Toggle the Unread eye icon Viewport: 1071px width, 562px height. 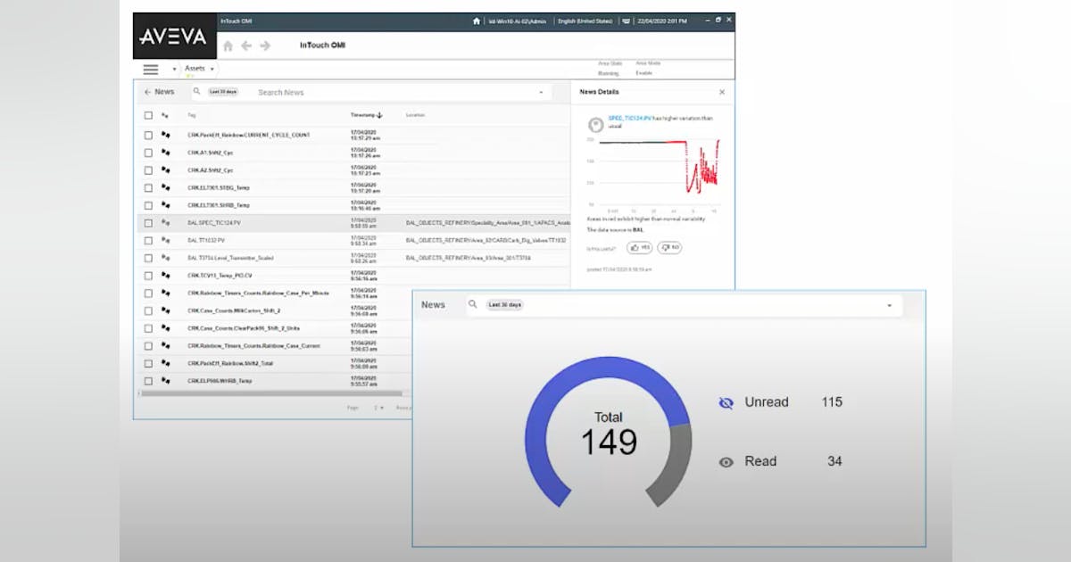(725, 402)
